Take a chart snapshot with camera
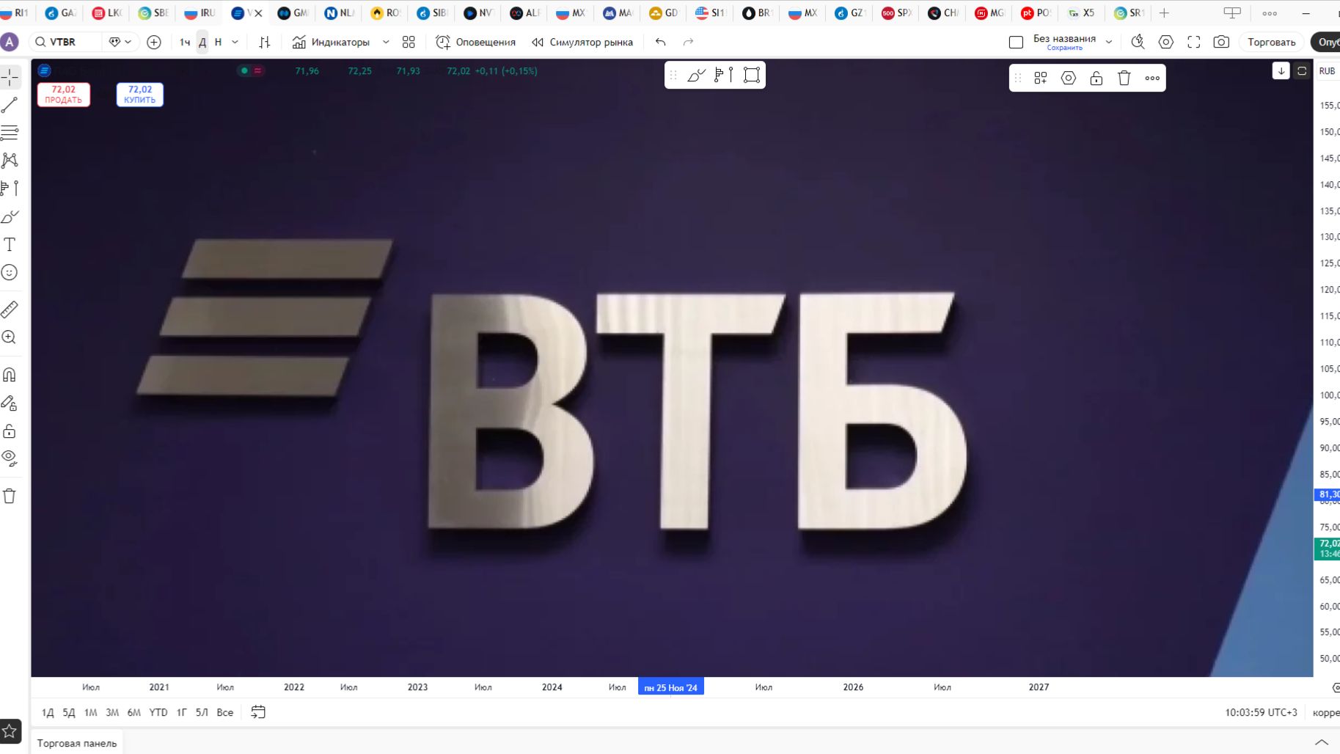The width and height of the screenshot is (1340, 754). (1221, 42)
